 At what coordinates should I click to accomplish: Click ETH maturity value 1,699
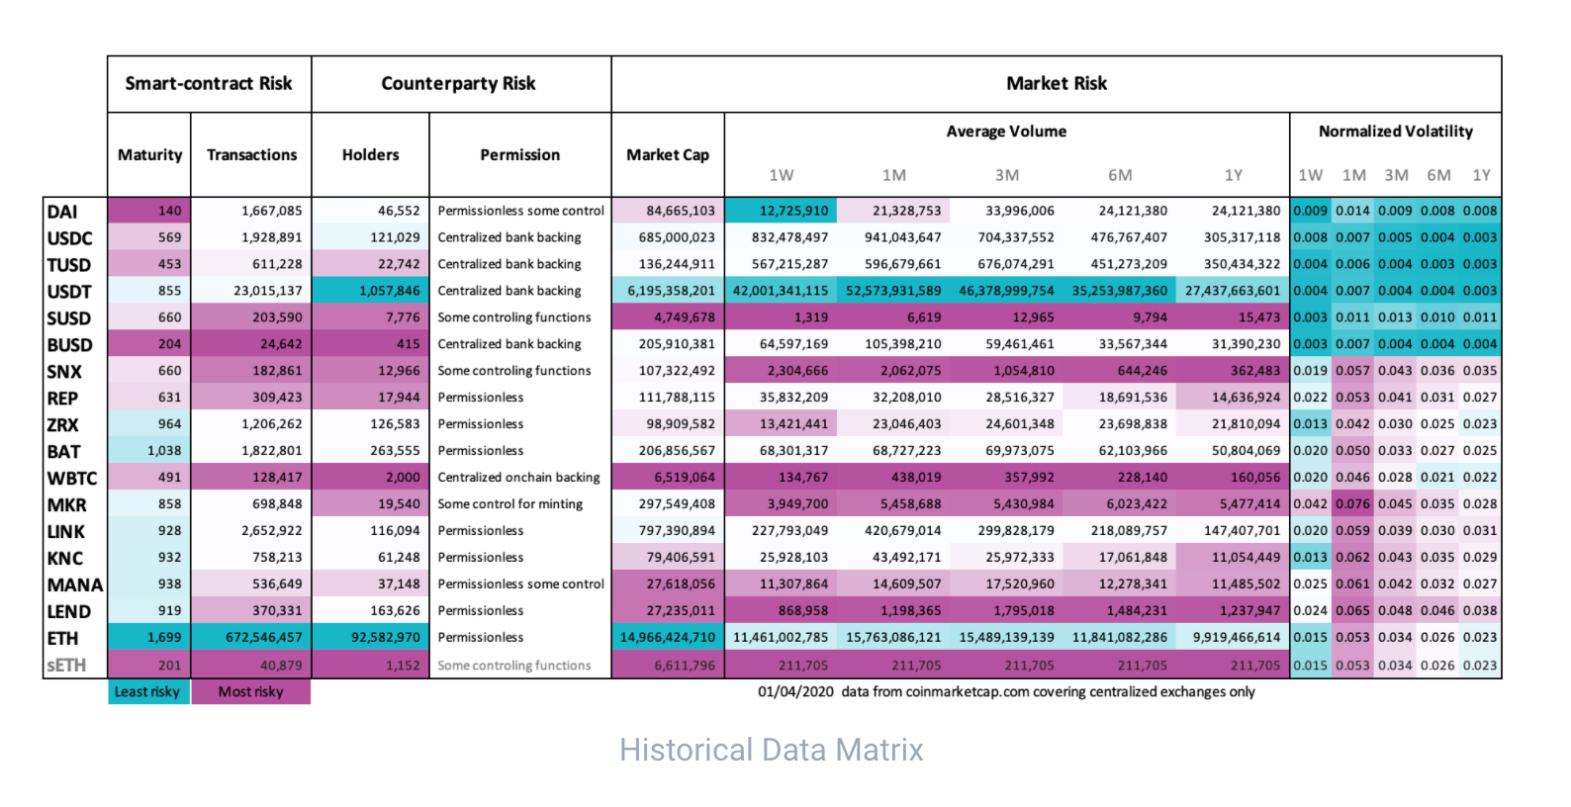coord(164,638)
